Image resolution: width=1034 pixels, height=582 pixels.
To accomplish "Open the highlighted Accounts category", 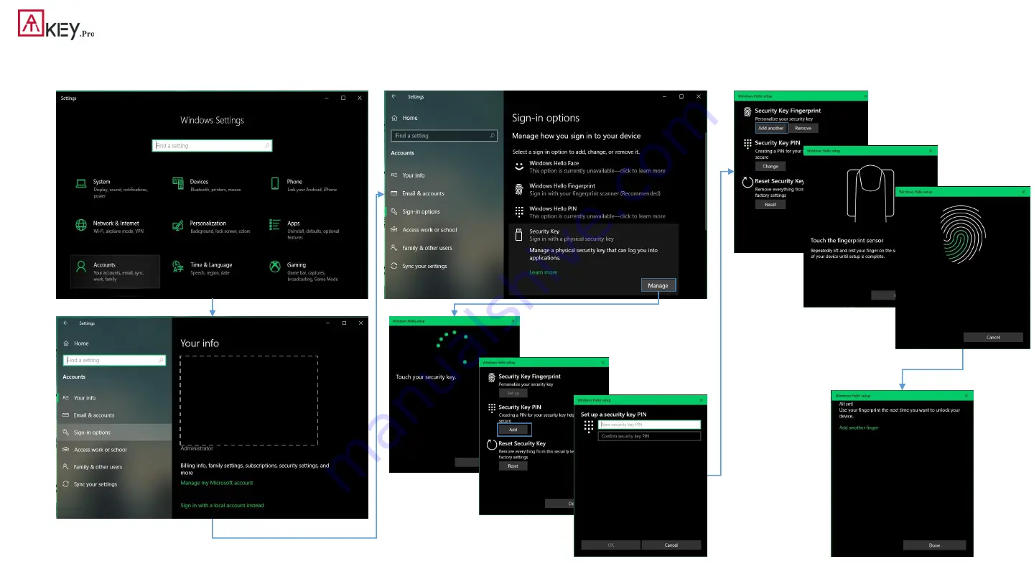I will point(115,272).
